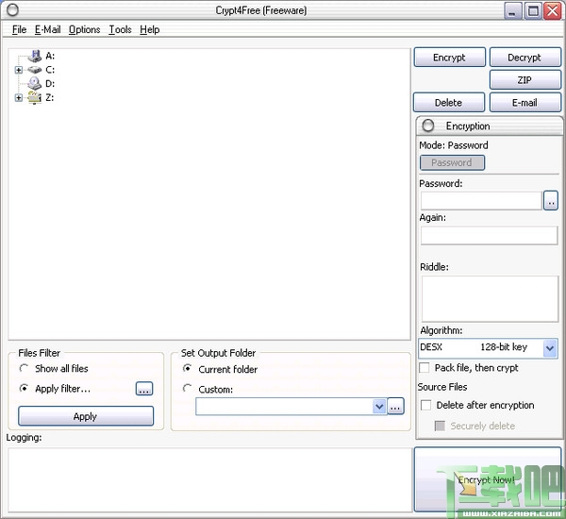
Task: Open the E-Mail menu
Action: [48, 29]
